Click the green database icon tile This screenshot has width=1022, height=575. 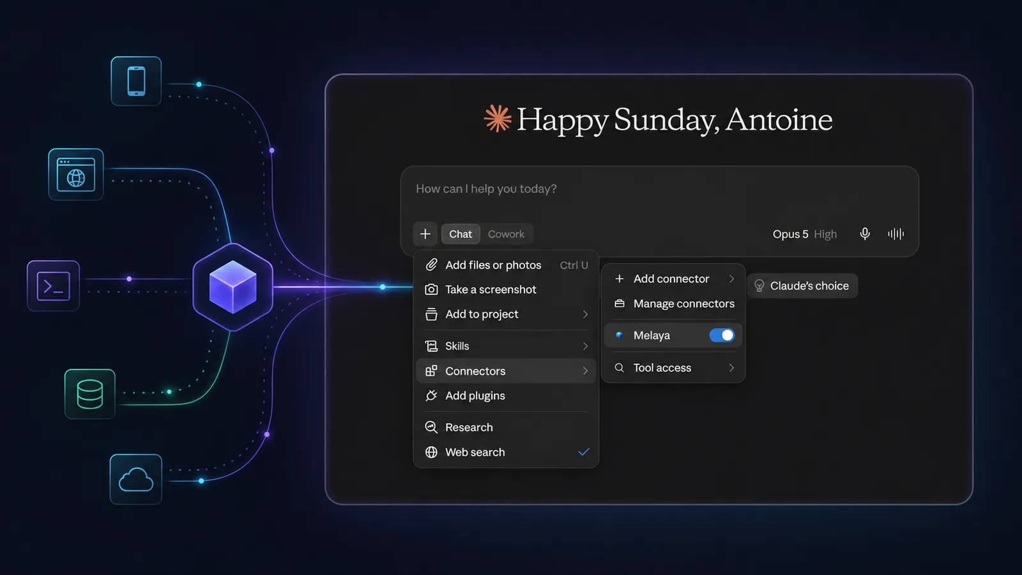click(90, 394)
